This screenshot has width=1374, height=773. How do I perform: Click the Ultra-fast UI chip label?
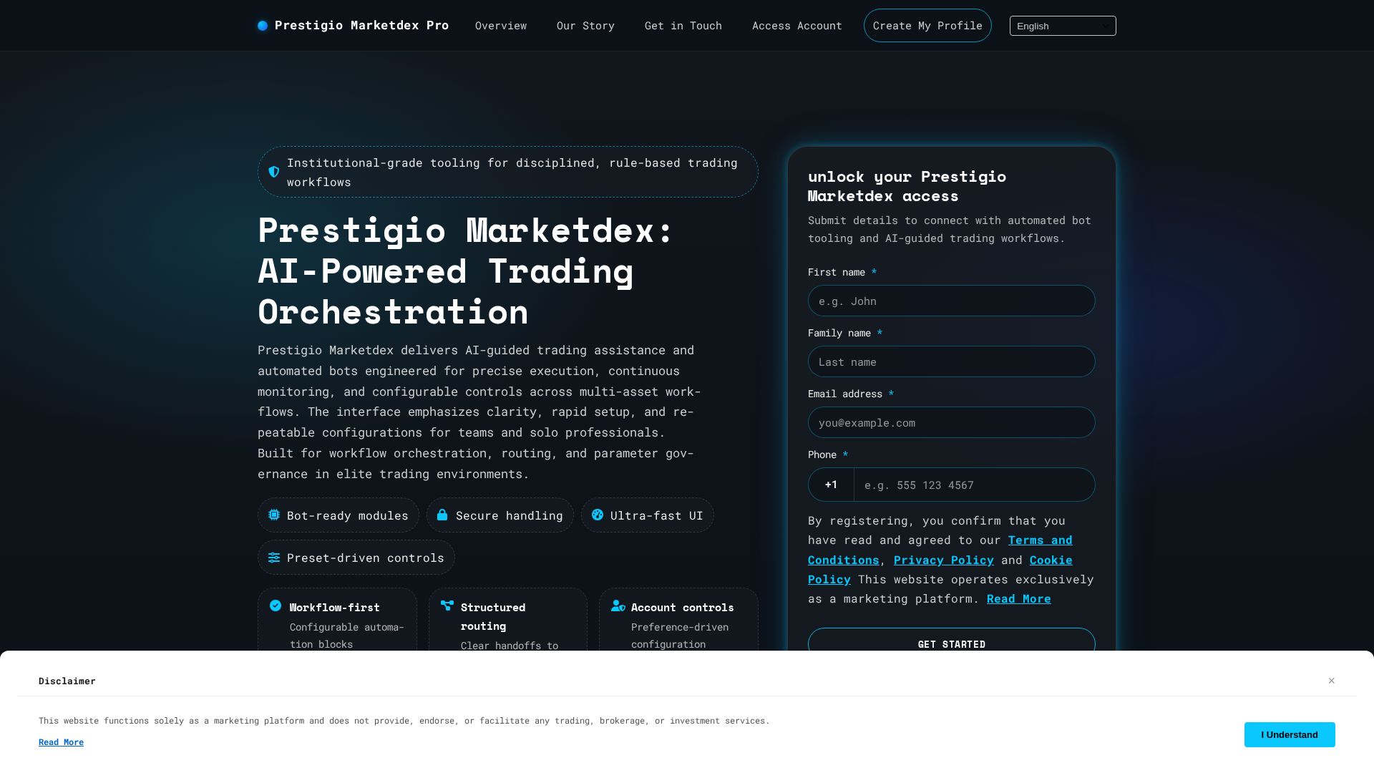coord(657,515)
